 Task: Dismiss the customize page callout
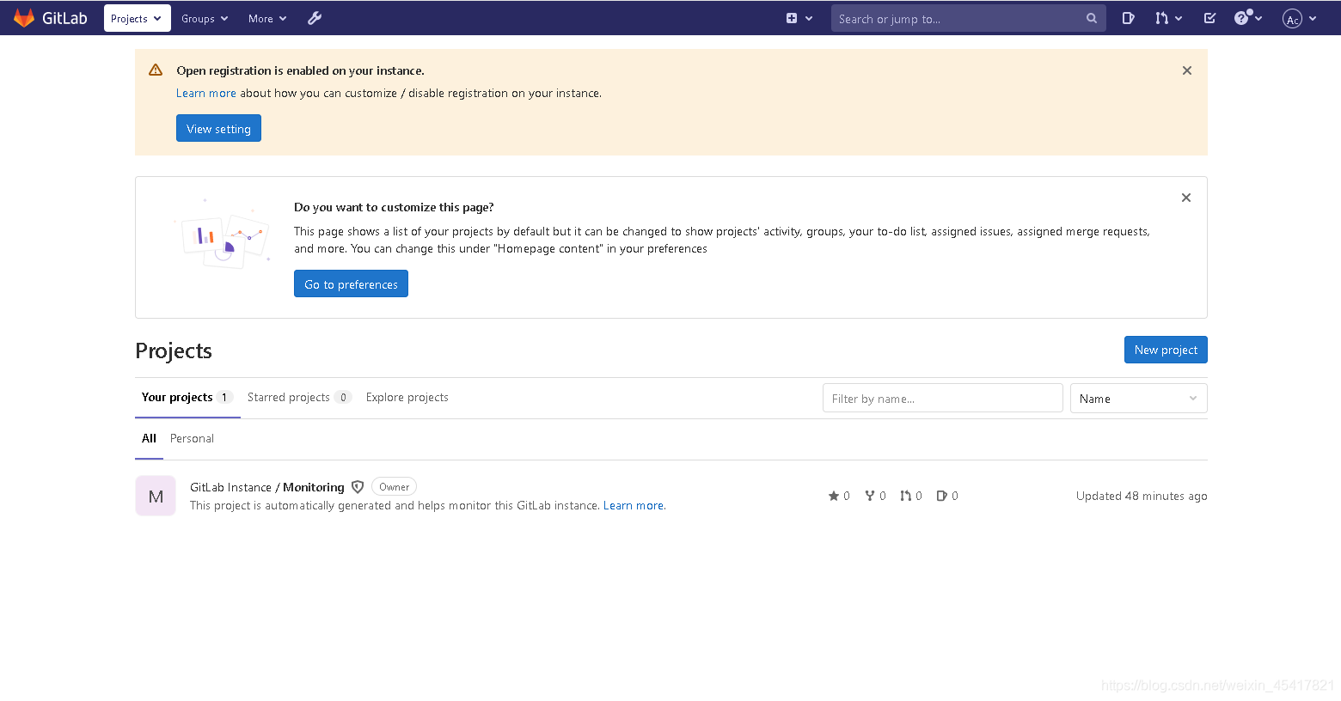coord(1185,198)
